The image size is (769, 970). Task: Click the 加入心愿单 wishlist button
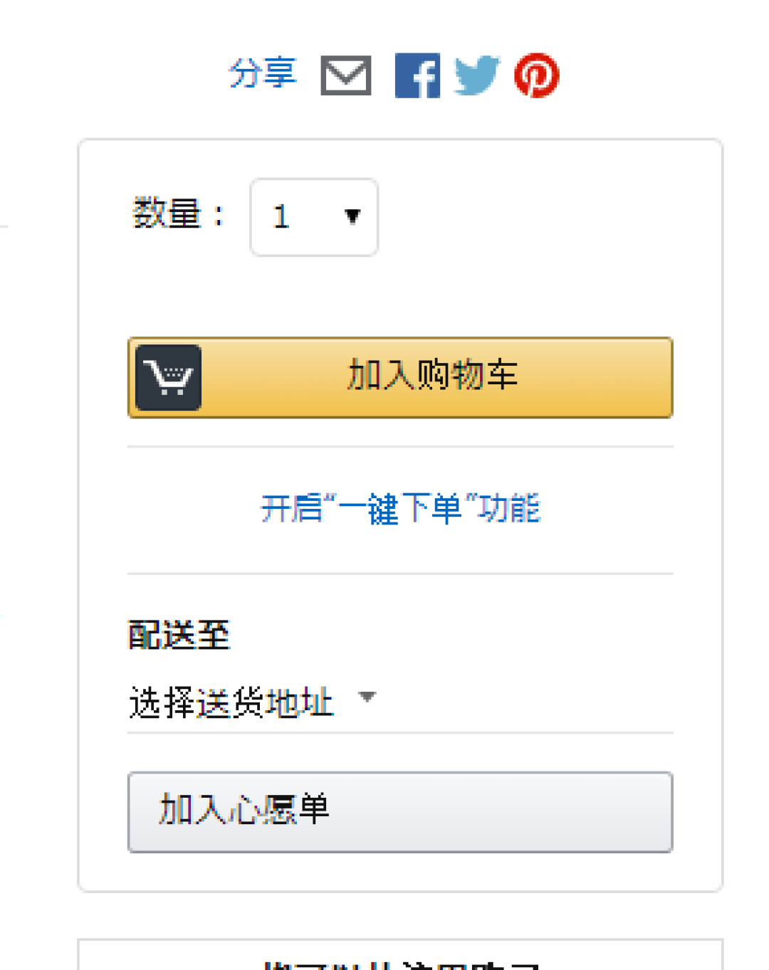point(400,812)
